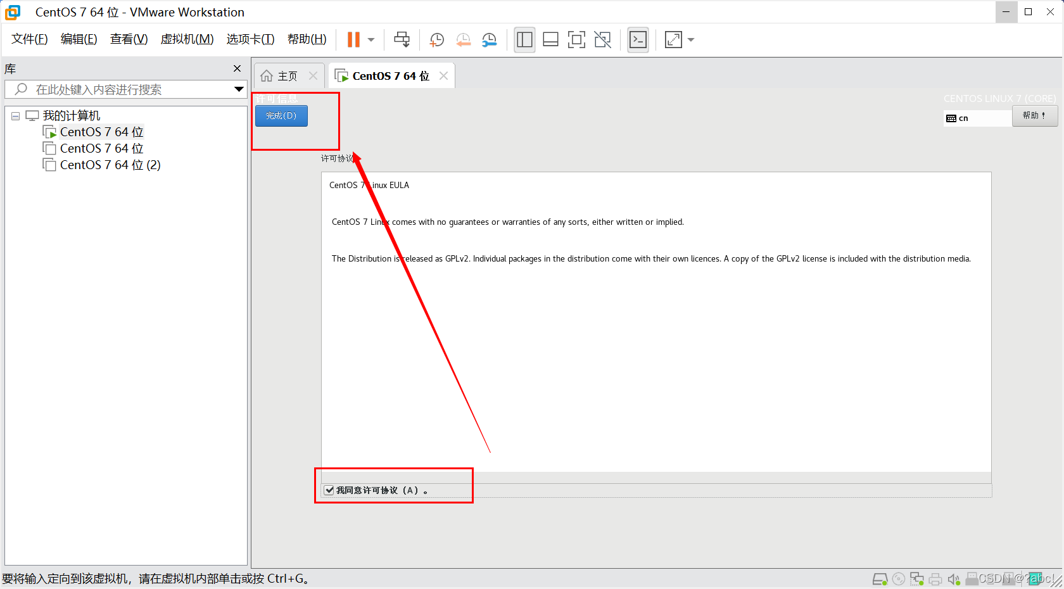The image size is (1064, 589).
Task: Click the 完成(D) button
Action: click(281, 116)
